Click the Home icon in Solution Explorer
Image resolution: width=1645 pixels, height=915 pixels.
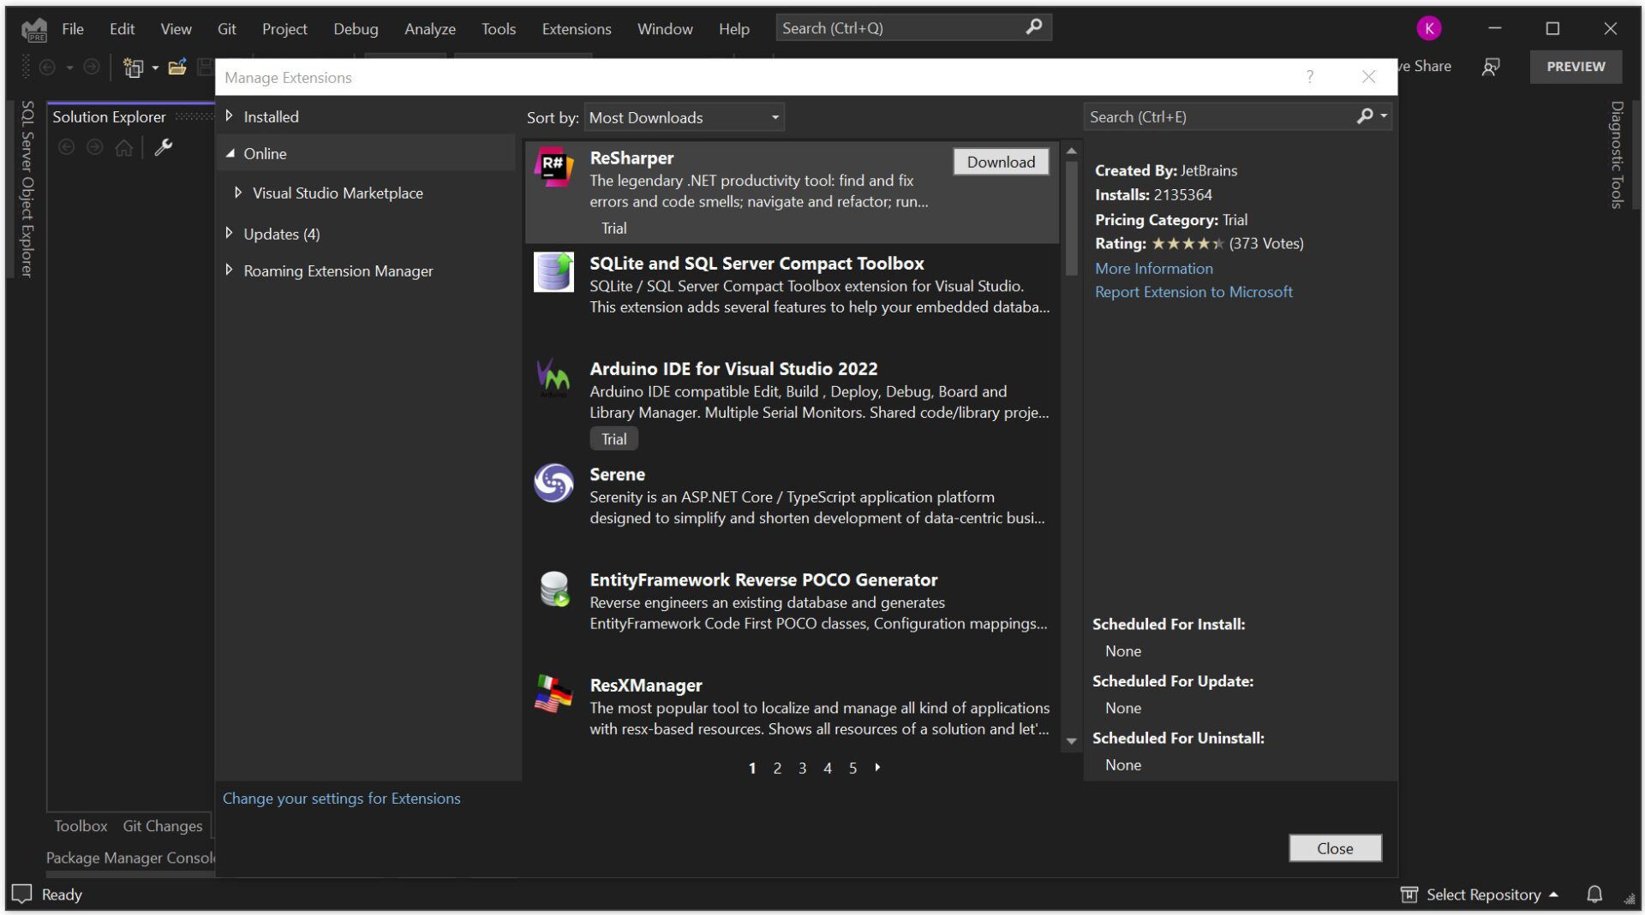(x=124, y=146)
